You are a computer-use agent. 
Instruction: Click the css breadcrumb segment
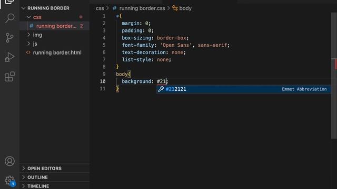click(100, 8)
